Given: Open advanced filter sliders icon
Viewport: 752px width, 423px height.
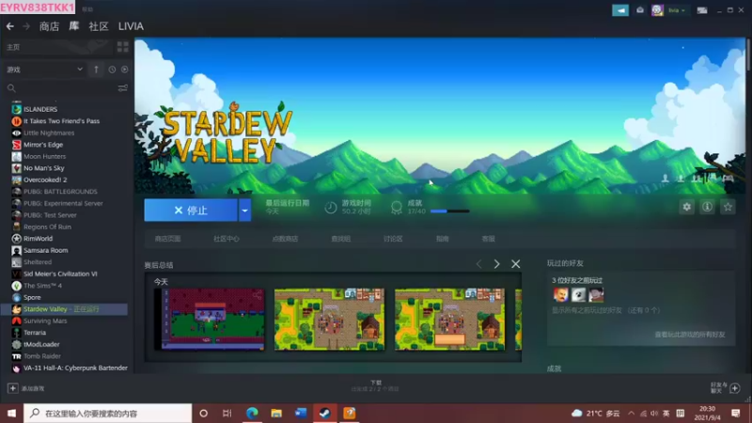Looking at the screenshot, I should pos(123,88).
